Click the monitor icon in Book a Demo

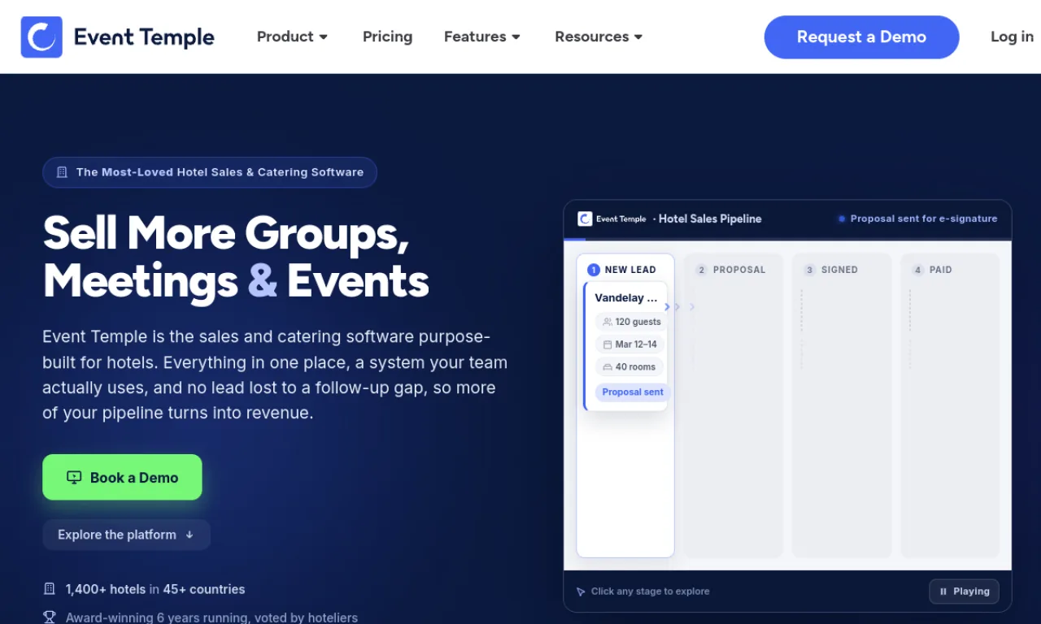[x=74, y=478]
